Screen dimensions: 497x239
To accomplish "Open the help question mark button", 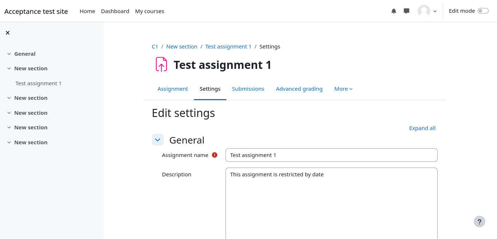I will [x=479, y=222].
